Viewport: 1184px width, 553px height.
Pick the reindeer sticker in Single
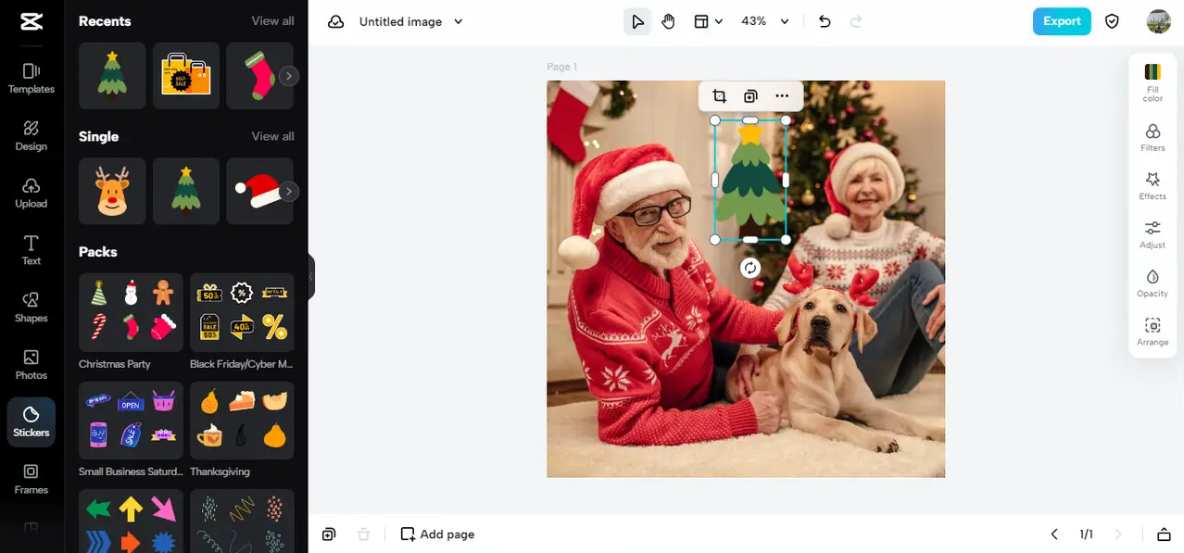tap(112, 191)
